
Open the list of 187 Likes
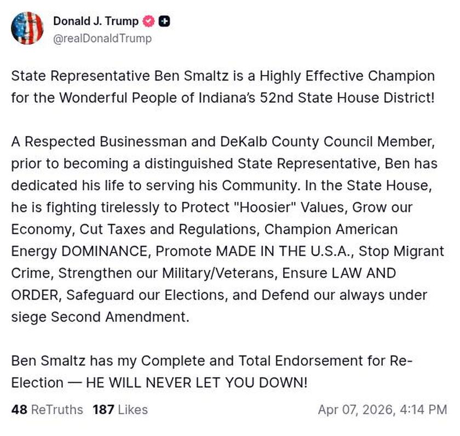120,410
